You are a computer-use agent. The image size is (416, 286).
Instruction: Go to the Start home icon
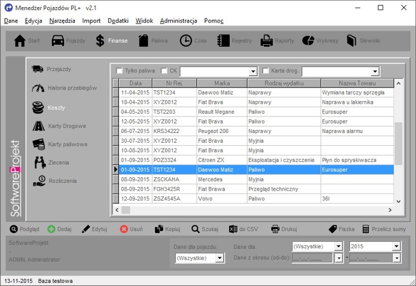click(x=20, y=41)
